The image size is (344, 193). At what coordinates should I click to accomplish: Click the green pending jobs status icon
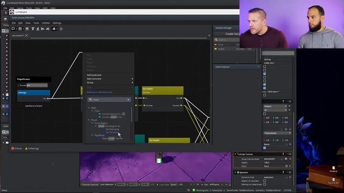pyautogui.click(x=193, y=190)
